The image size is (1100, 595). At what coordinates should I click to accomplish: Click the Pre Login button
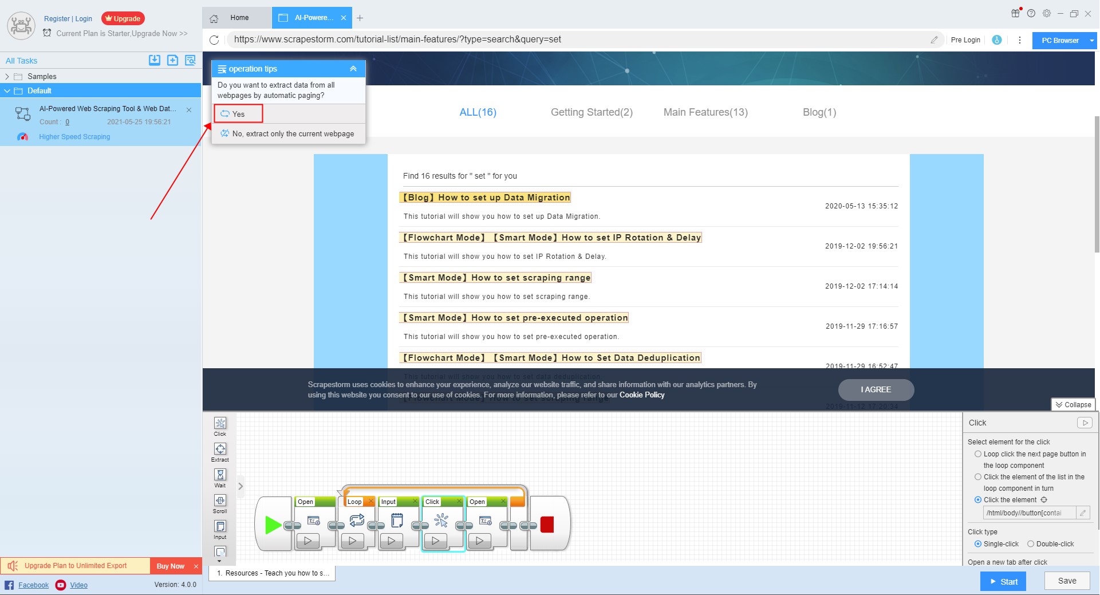(x=965, y=40)
